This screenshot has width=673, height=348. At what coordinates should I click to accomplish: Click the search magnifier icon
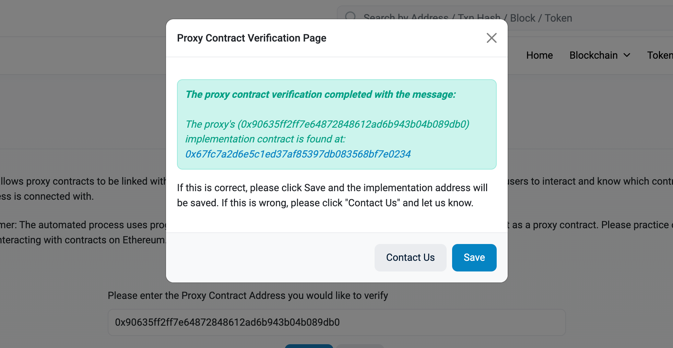click(x=351, y=17)
